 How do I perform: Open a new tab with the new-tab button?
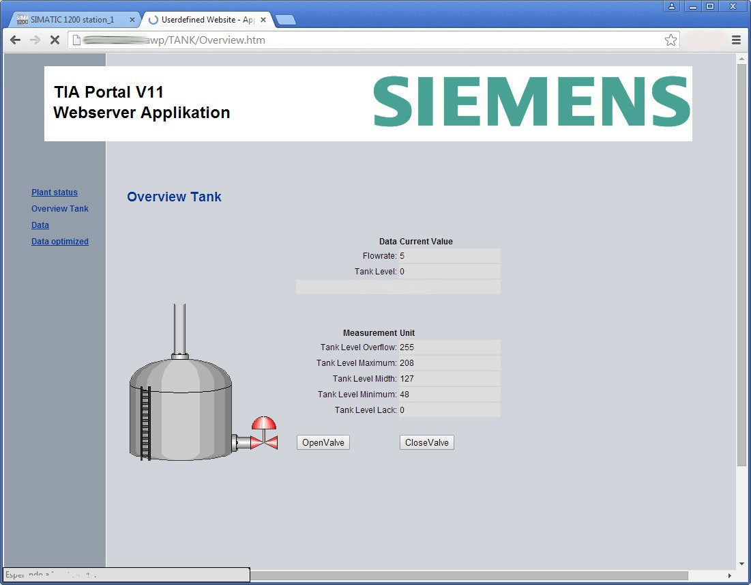[x=286, y=20]
